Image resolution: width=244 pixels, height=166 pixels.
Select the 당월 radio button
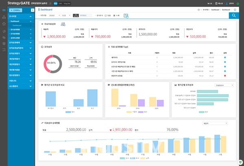106,15
